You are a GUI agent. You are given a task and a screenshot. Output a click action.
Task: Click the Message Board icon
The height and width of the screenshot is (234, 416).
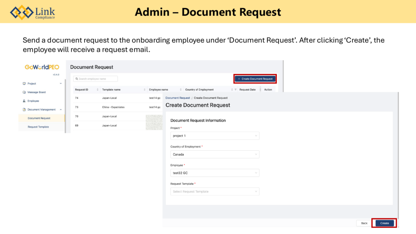(24, 92)
